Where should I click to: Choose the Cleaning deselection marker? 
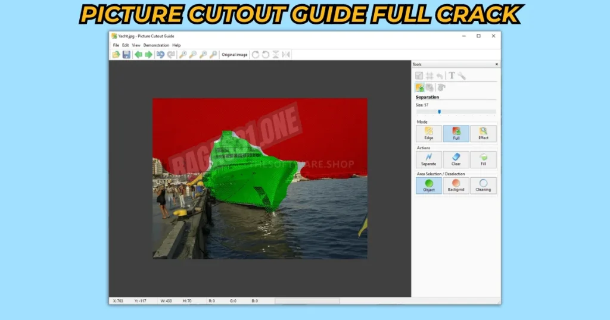483,185
